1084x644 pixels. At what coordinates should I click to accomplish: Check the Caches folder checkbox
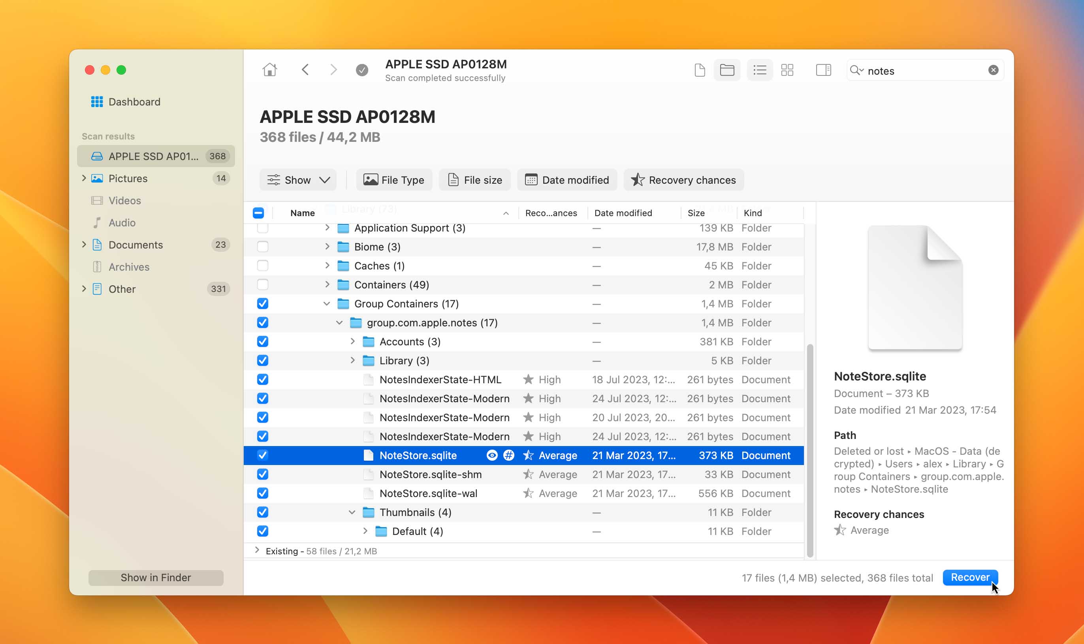(262, 266)
